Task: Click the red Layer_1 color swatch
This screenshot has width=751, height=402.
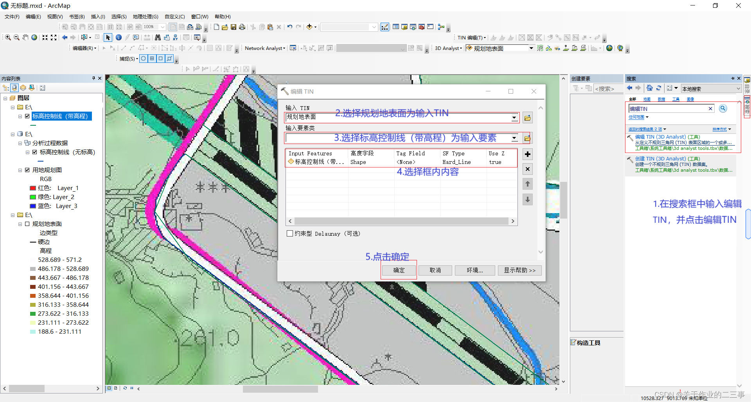Action: tap(33, 188)
